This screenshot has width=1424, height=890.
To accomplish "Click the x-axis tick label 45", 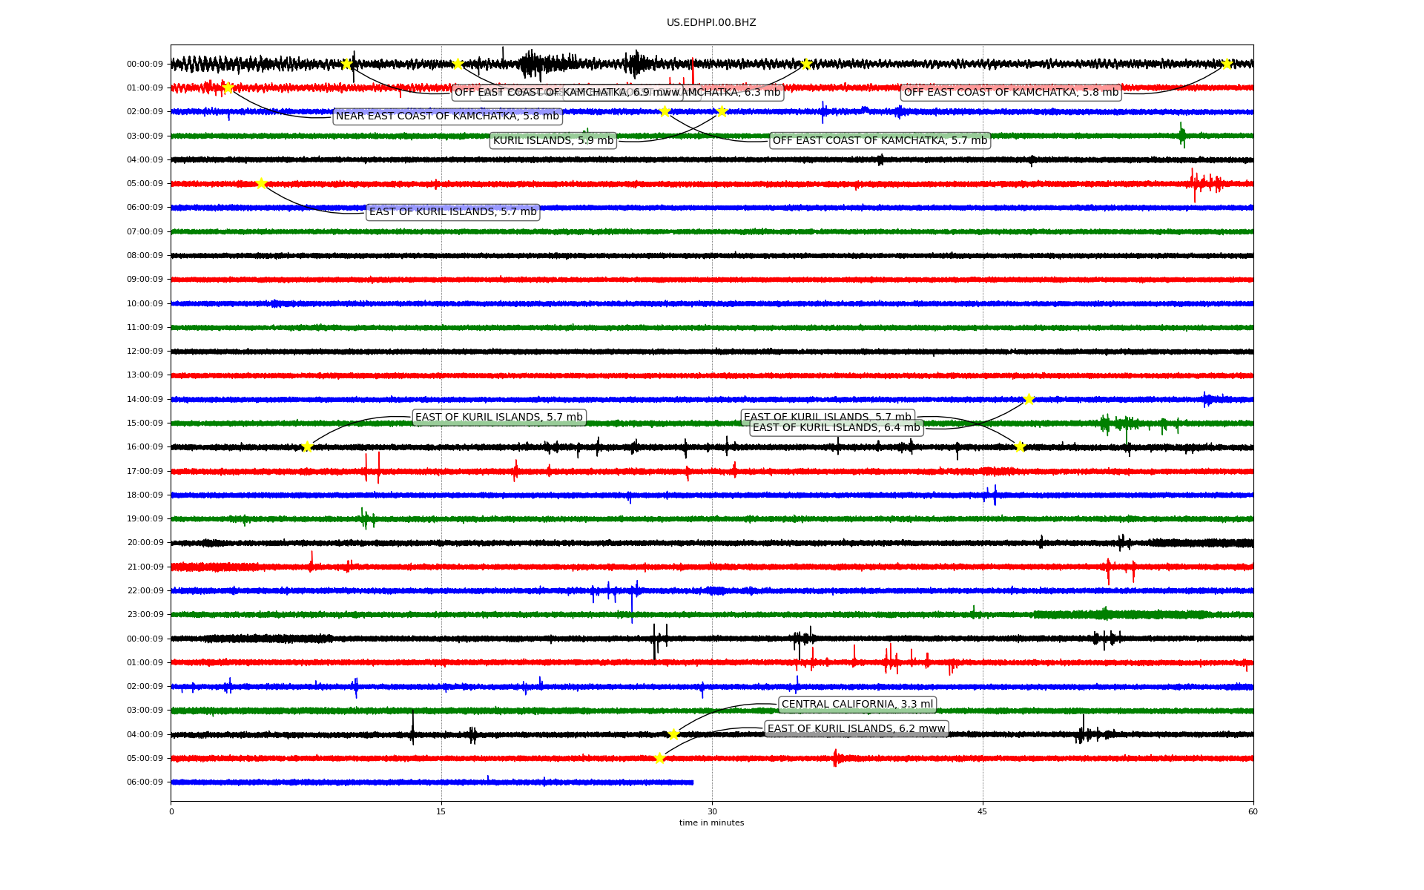I will point(983,811).
